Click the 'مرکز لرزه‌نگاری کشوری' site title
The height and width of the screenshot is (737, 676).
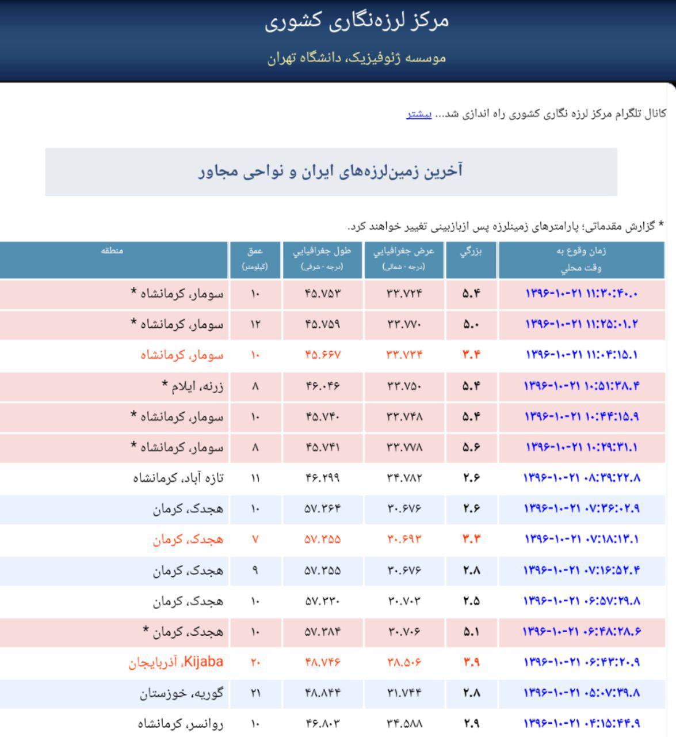click(x=357, y=21)
